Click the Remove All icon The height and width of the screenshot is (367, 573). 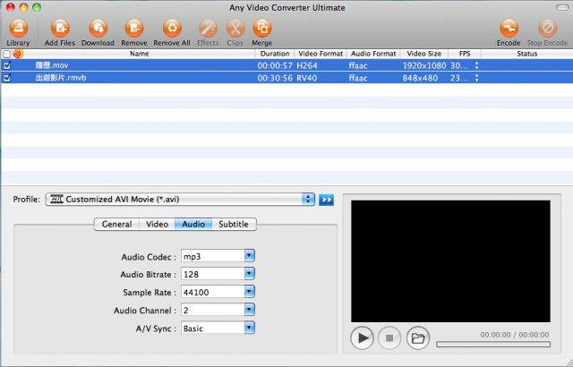pos(172,29)
